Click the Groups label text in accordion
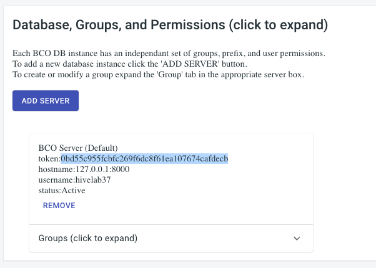This screenshot has height=268, width=376. (53, 238)
